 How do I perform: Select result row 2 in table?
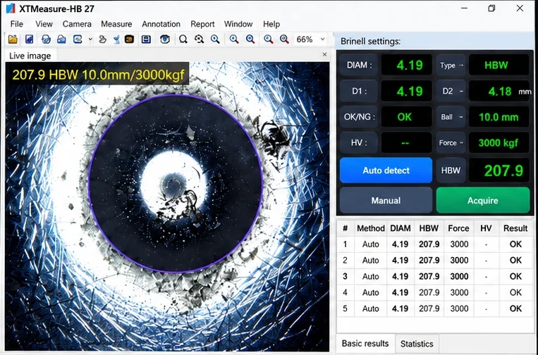[435, 261]
